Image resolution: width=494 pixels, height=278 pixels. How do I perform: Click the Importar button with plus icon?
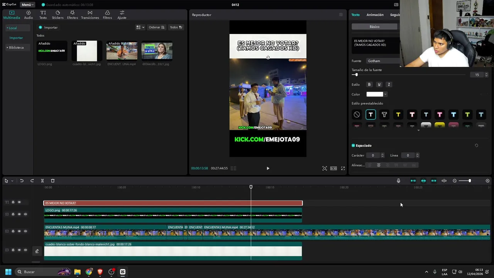coord(48,27)
